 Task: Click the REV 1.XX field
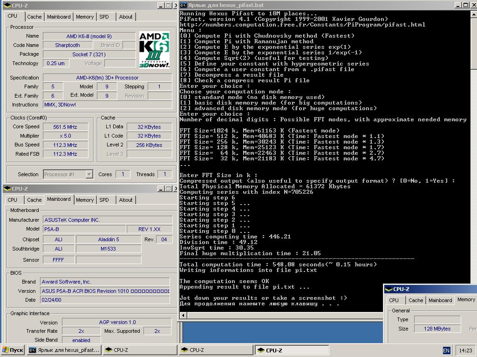click(150, 229)
